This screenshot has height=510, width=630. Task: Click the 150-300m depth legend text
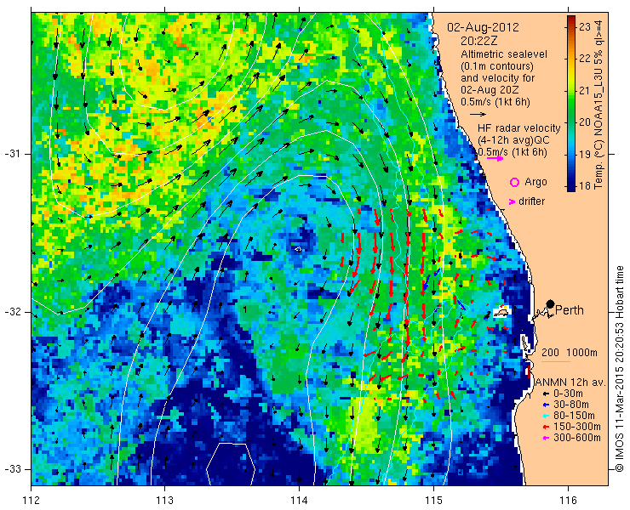tap(577, 427)
